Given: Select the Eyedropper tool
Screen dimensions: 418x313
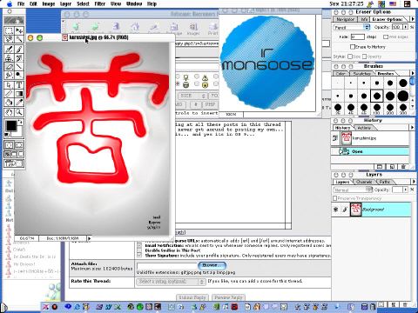Looking at the screenshot, I should (19, 103).
